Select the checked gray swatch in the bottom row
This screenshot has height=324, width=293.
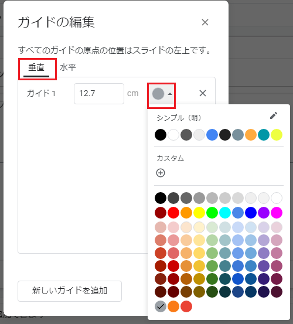pos(161,306)
